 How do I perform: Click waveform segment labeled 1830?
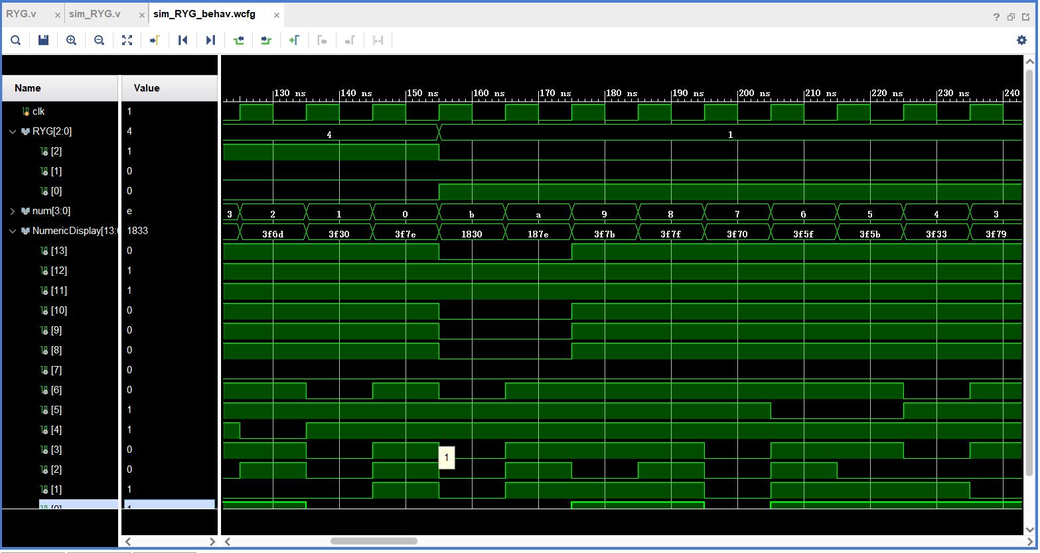tap(472, 233)
